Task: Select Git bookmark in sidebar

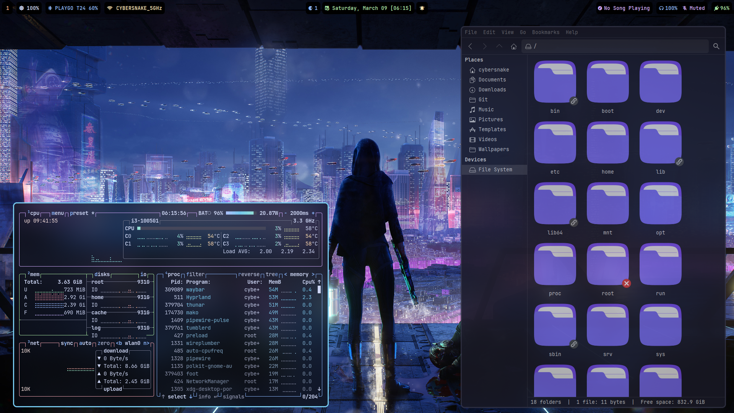Action: pos(495,99)
